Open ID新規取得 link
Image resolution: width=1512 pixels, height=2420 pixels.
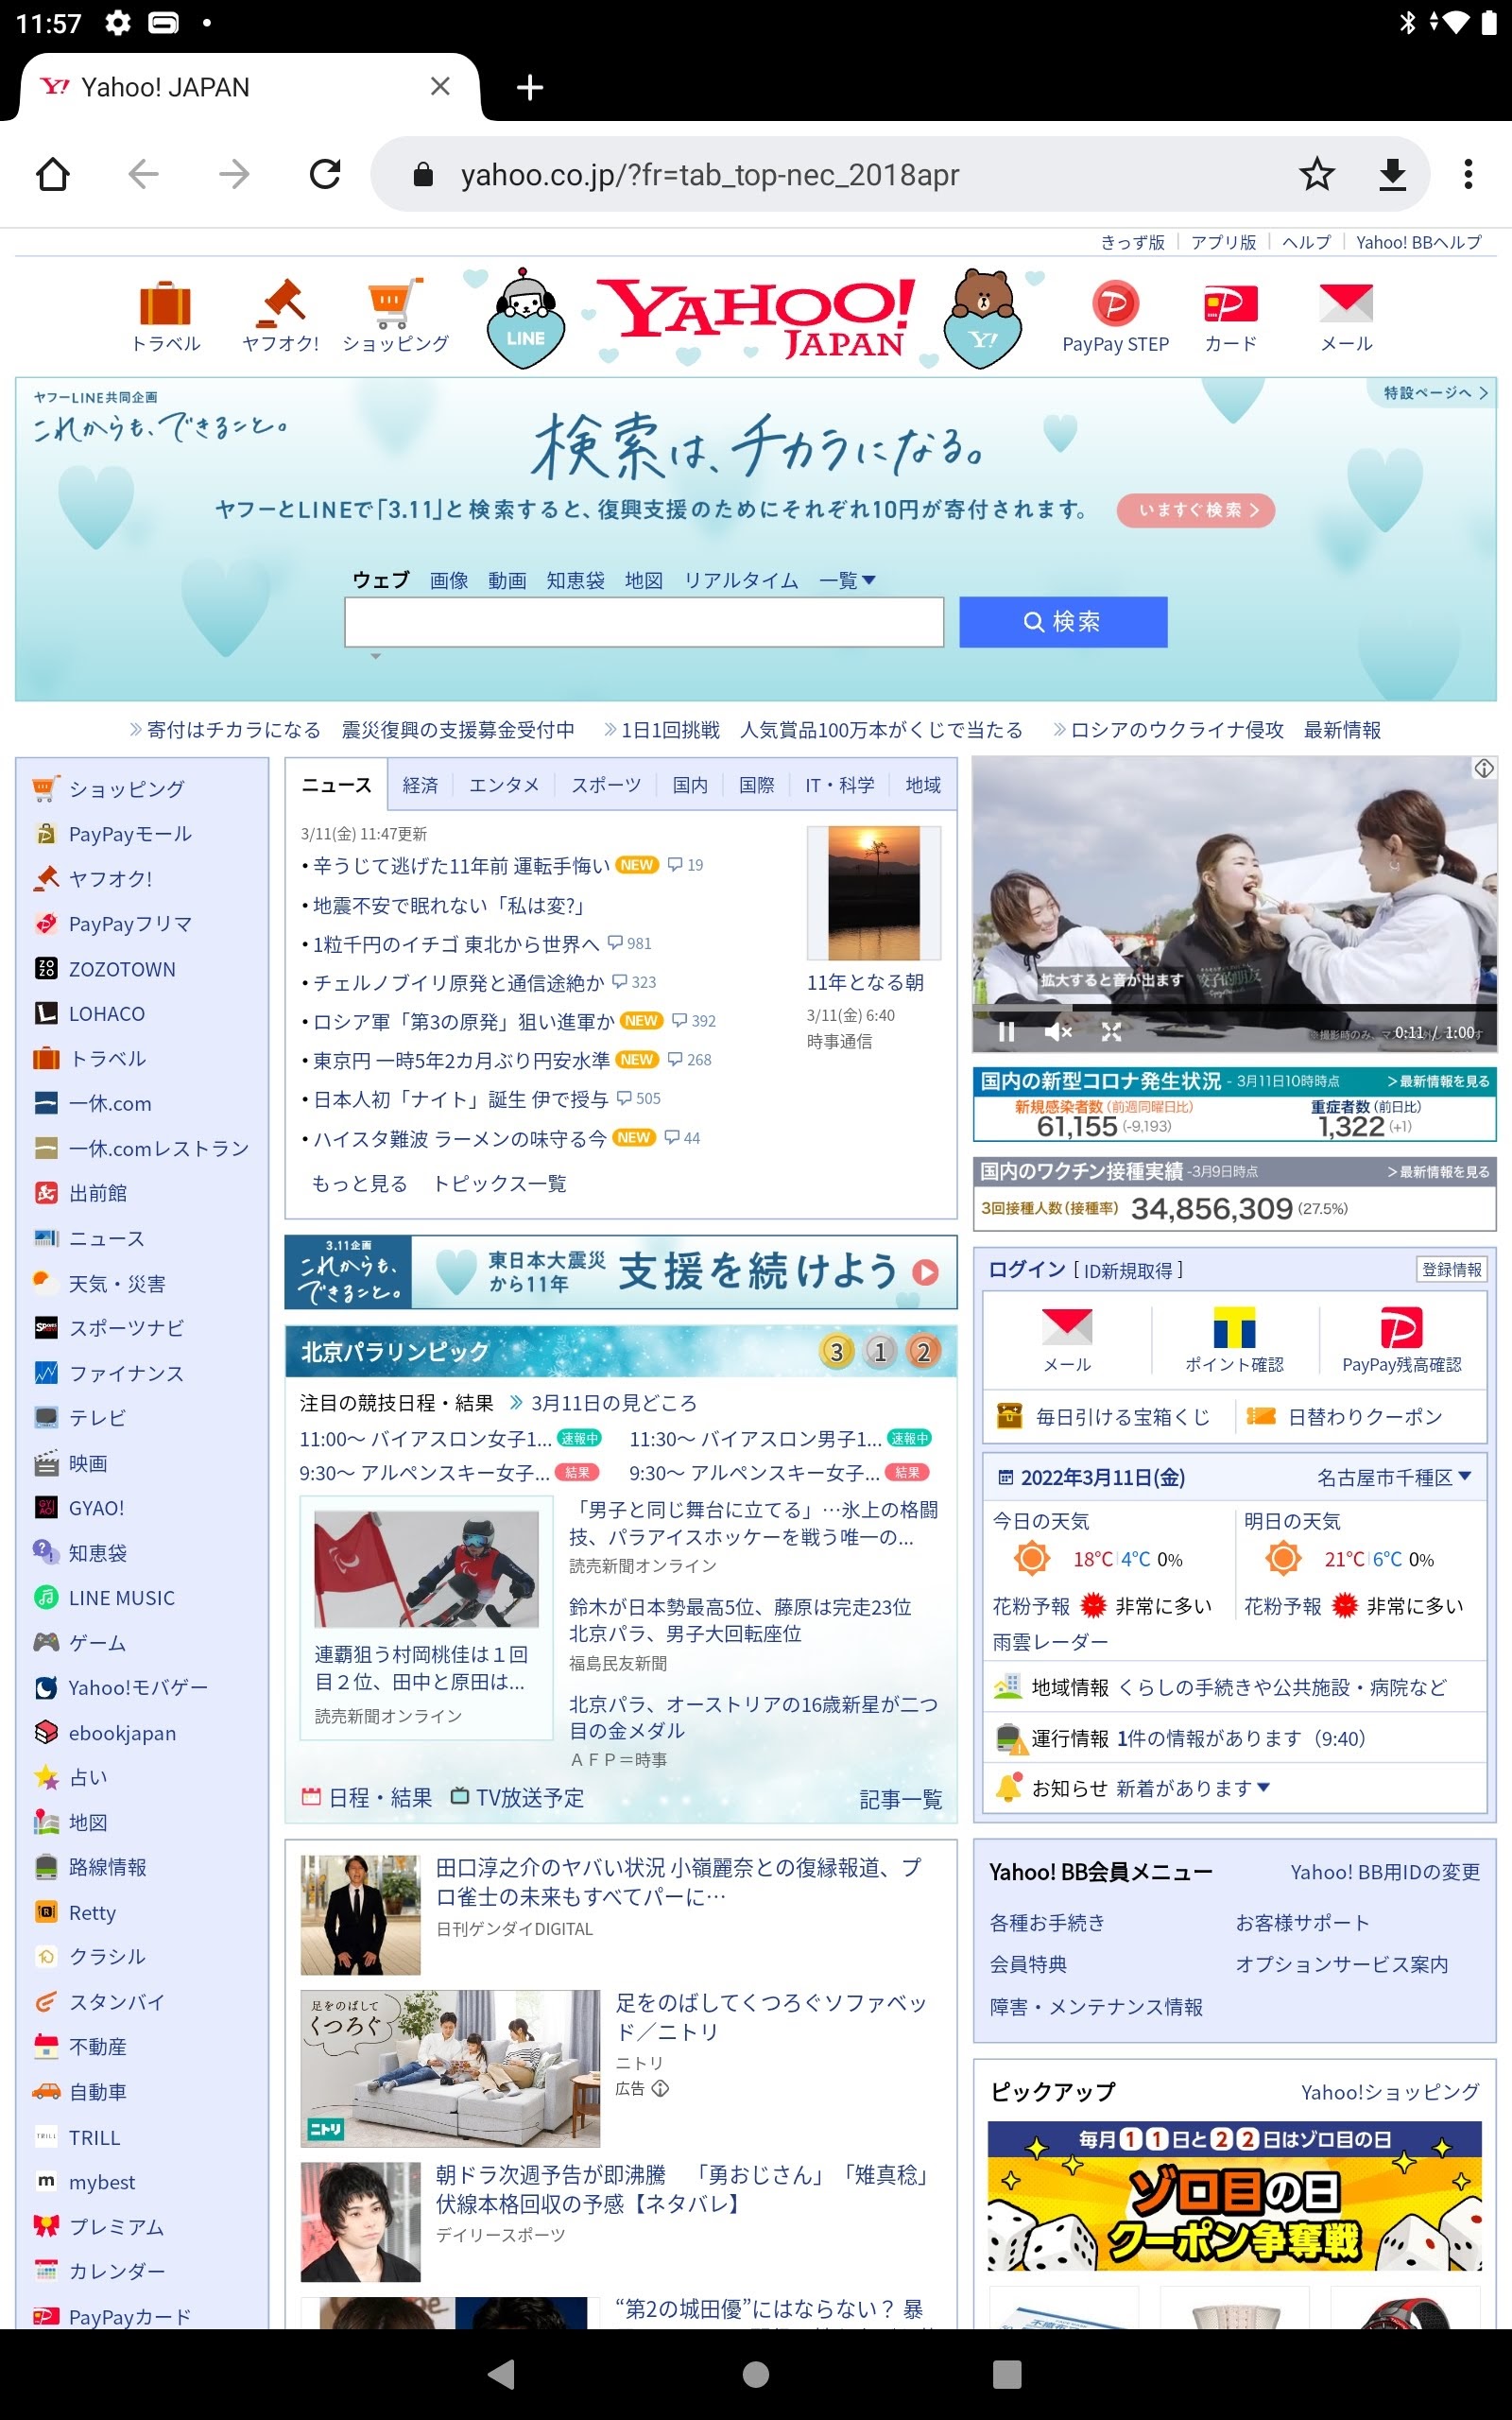click(x=1128, y=1270)
